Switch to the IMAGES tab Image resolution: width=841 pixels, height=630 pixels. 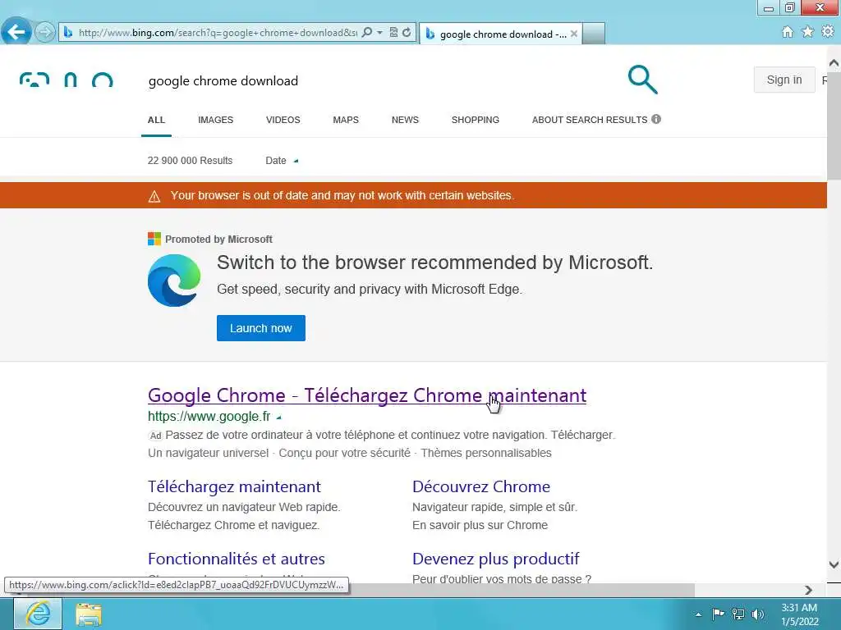(x=216, y=120)
